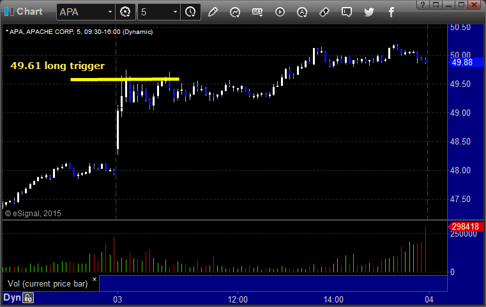Open the comment bubble icon
Viewport: 486px width, 307px height.
347,12
